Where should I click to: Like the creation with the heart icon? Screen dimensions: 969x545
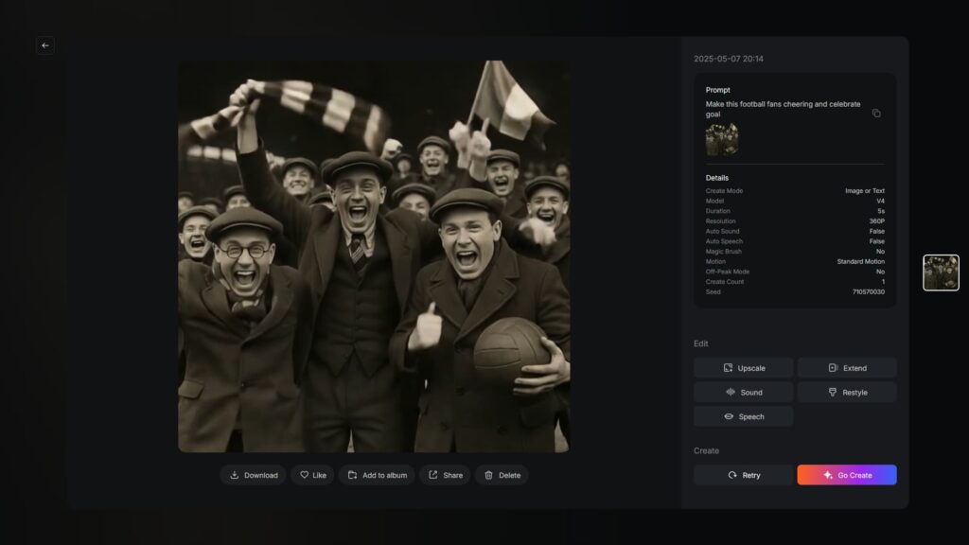pos(303,475)
